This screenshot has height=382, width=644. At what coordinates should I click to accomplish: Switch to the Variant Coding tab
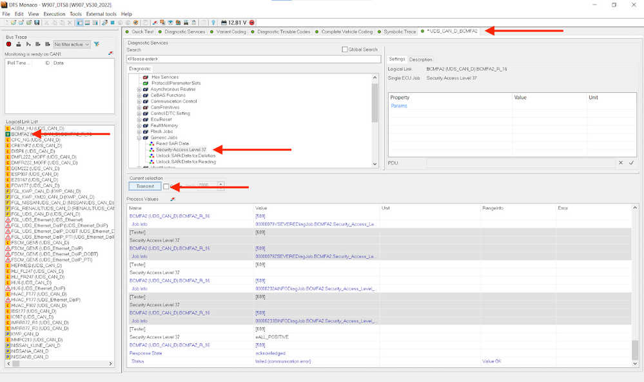pos(228,32)
